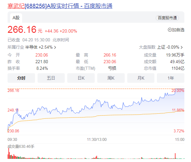191x162 pixels.
Task: Expand the chevron after 半导体 +2.54%
Action: 55,47
